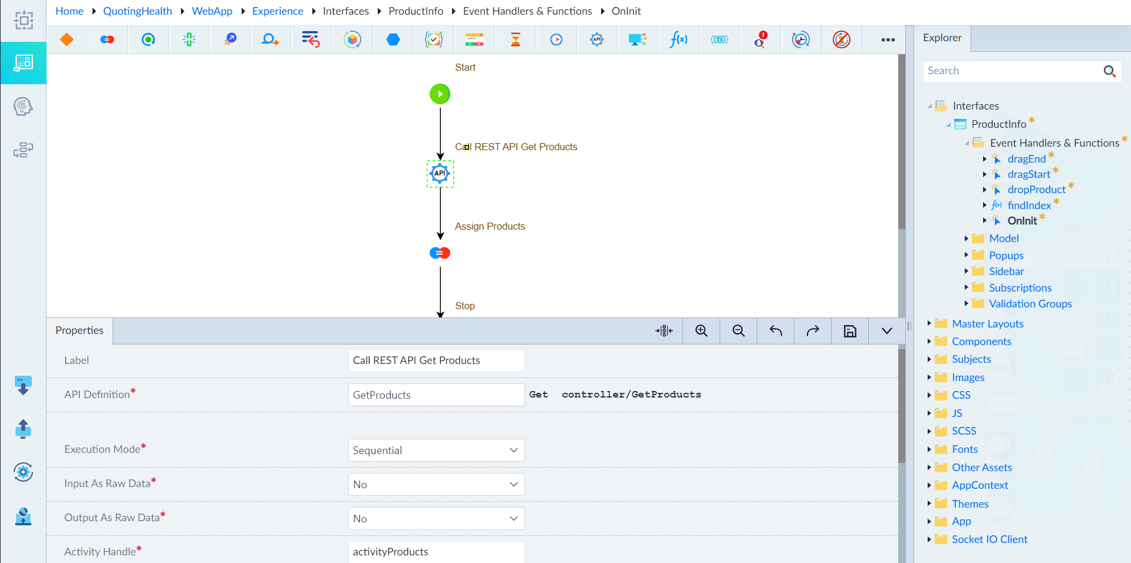
Task: Redo the last canvas change
Action: point(813,331)
